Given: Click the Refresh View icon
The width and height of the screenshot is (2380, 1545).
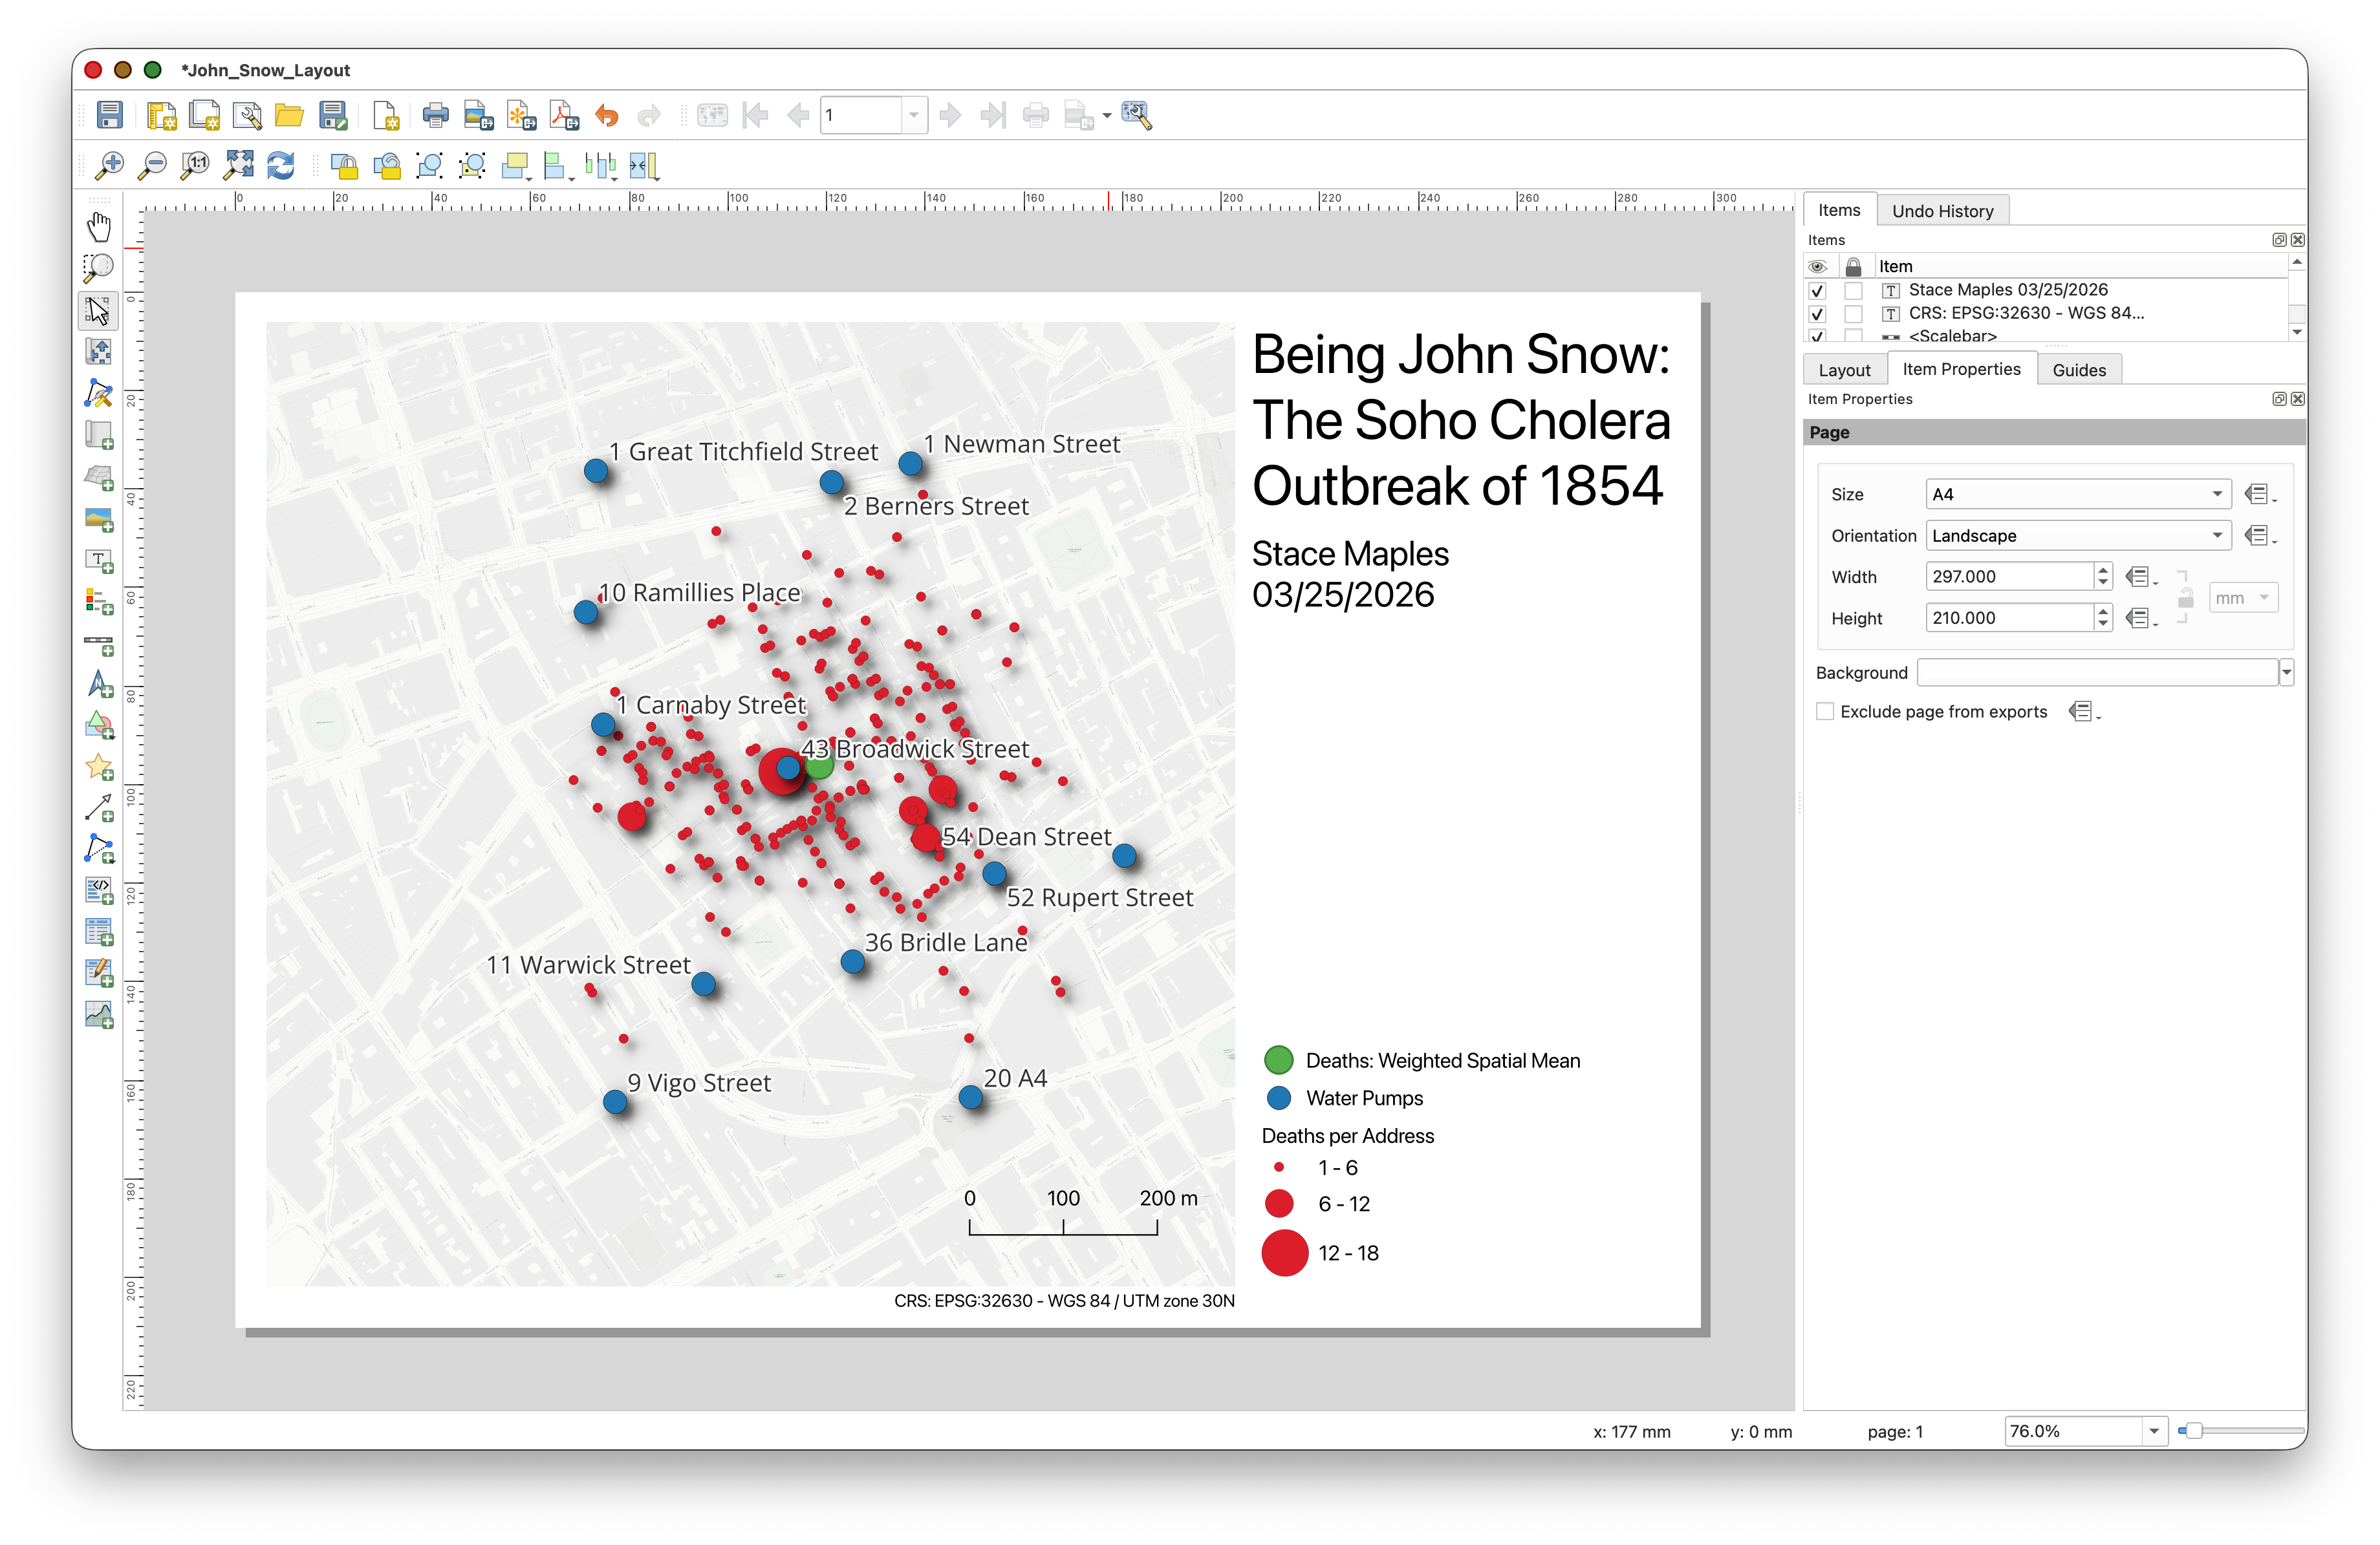Looking at the screenshot, I should point(281,165).
